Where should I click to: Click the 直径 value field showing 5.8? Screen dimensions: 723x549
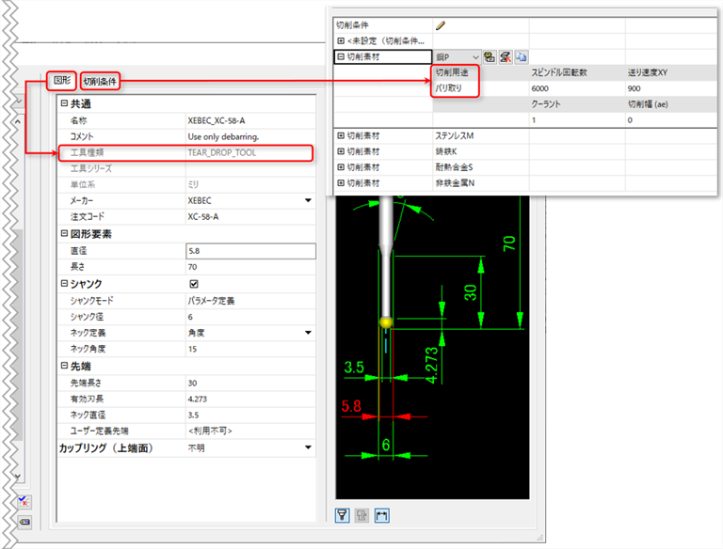point(250,251)
